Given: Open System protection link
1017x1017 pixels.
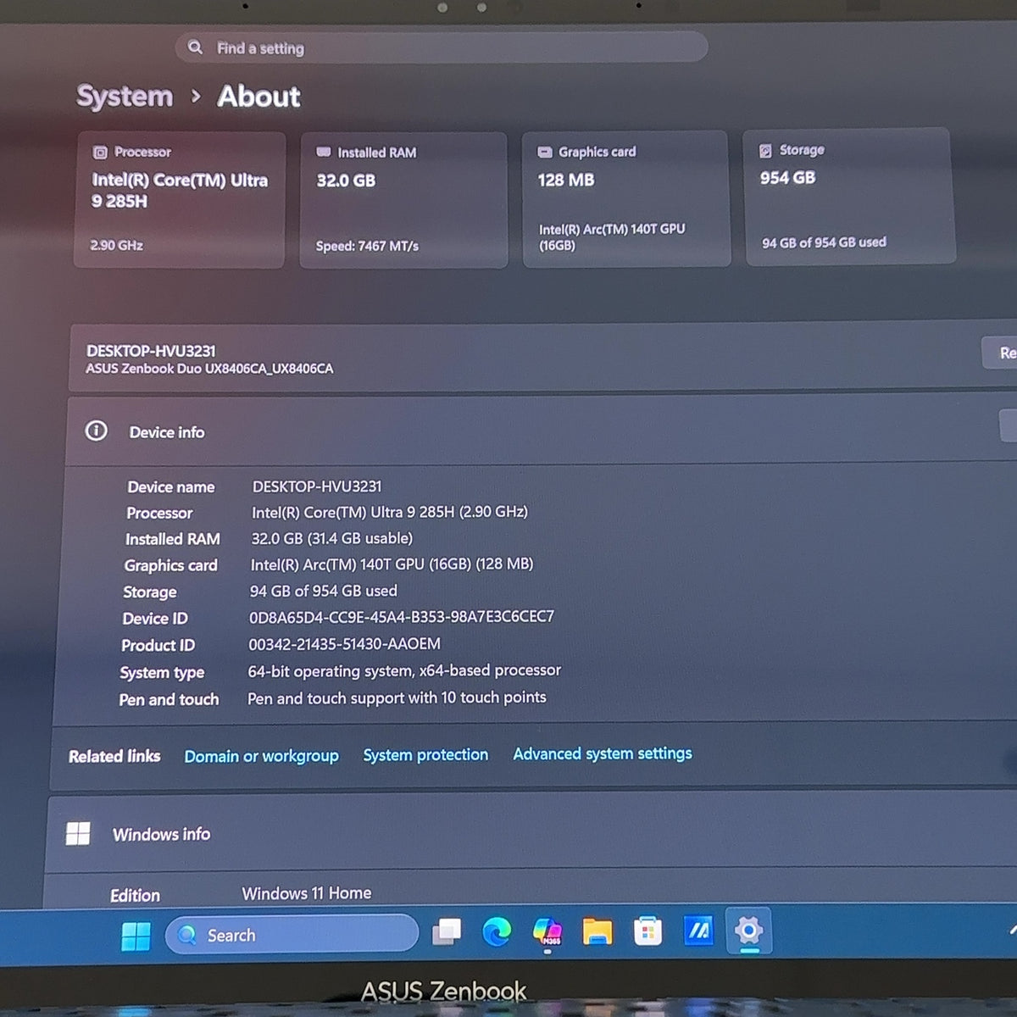Looking at the screenshot, I should pos(425,754).
